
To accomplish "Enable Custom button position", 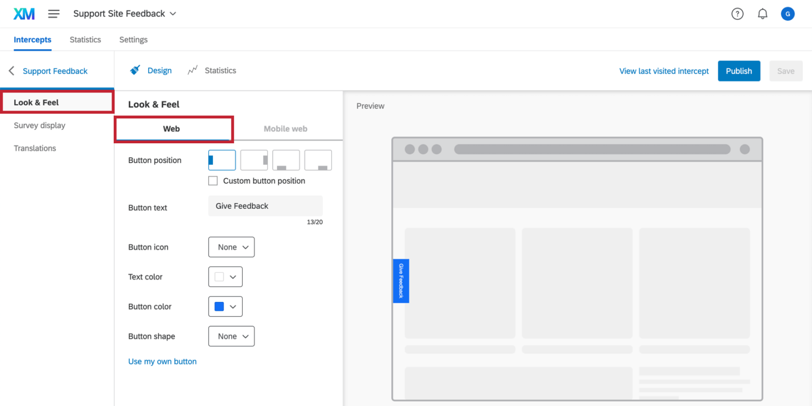I will [213, 180].
